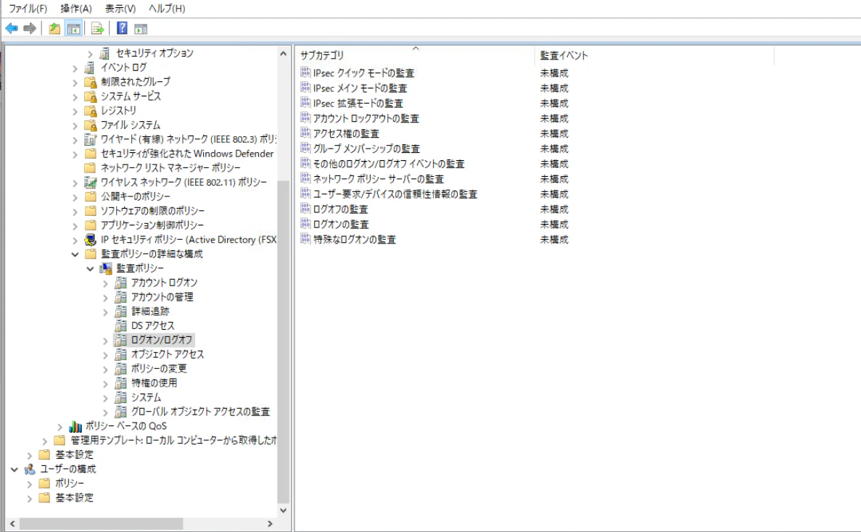Open the 操作(A) menu
This screenshot has height=532, width=861.
pyautogui.click(x=76, y=9)
